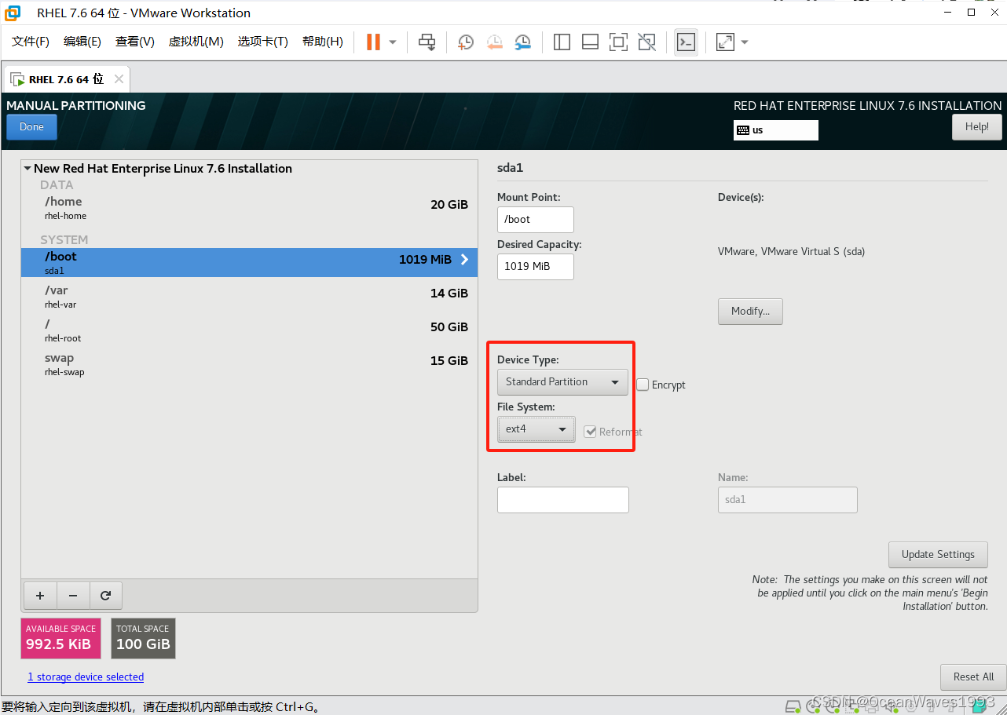Click the Unity mode toolbar icon
This screenshot has width=1007, height=715.
tap(646, 42)
